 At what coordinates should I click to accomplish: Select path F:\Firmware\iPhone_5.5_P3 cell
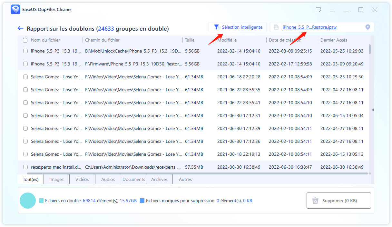coord(133,64)
